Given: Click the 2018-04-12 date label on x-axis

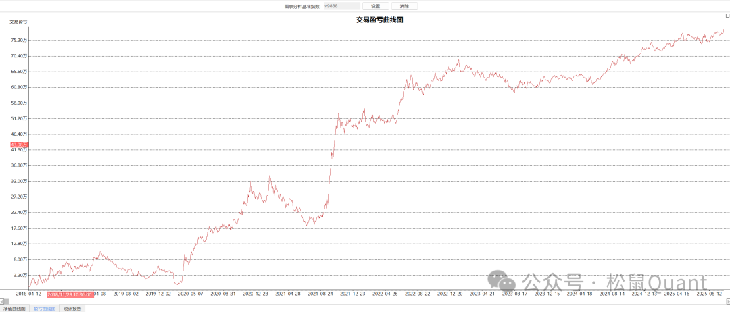Looking at the screenshot, I should [28, 294].
